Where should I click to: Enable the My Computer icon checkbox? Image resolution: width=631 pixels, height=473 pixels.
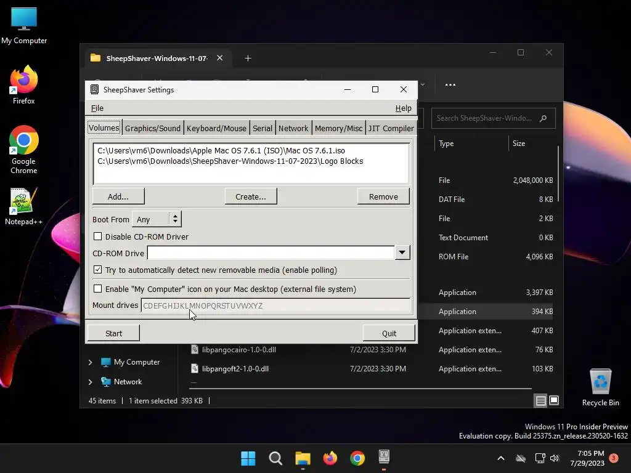coord(98,289)
